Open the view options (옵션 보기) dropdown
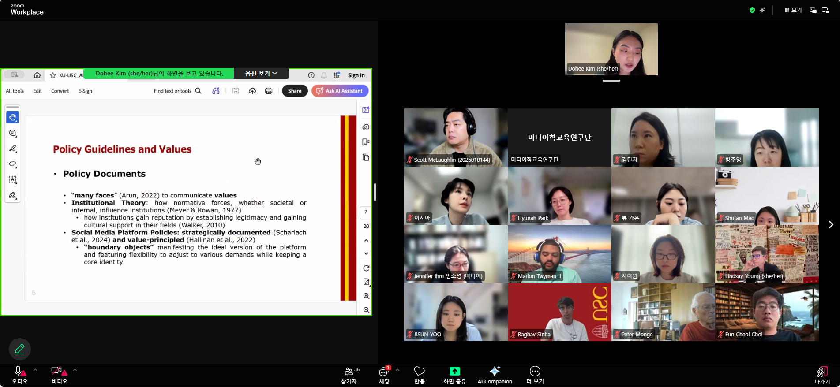 point(261,74)
